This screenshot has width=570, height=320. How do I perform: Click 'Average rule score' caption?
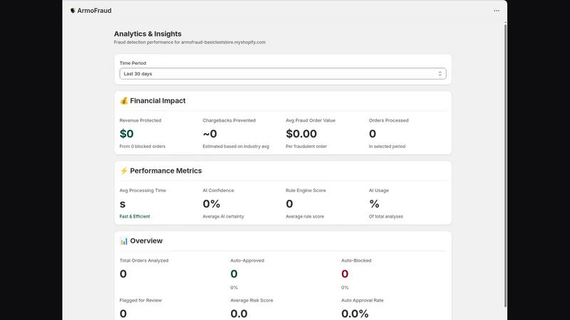pos(305,217)
